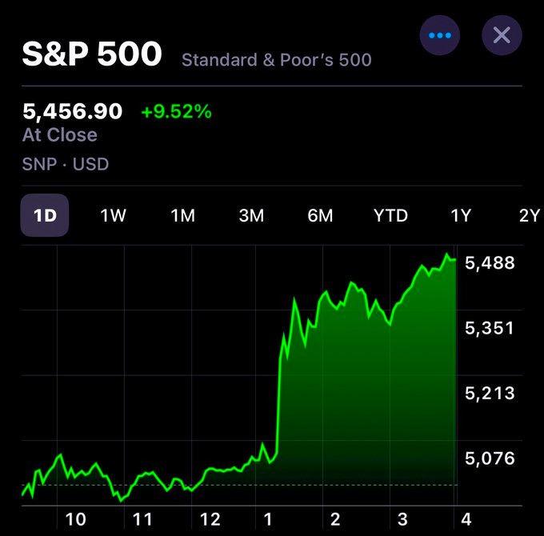
Task: Close the S&P 500 detail view
Action: 502,35
